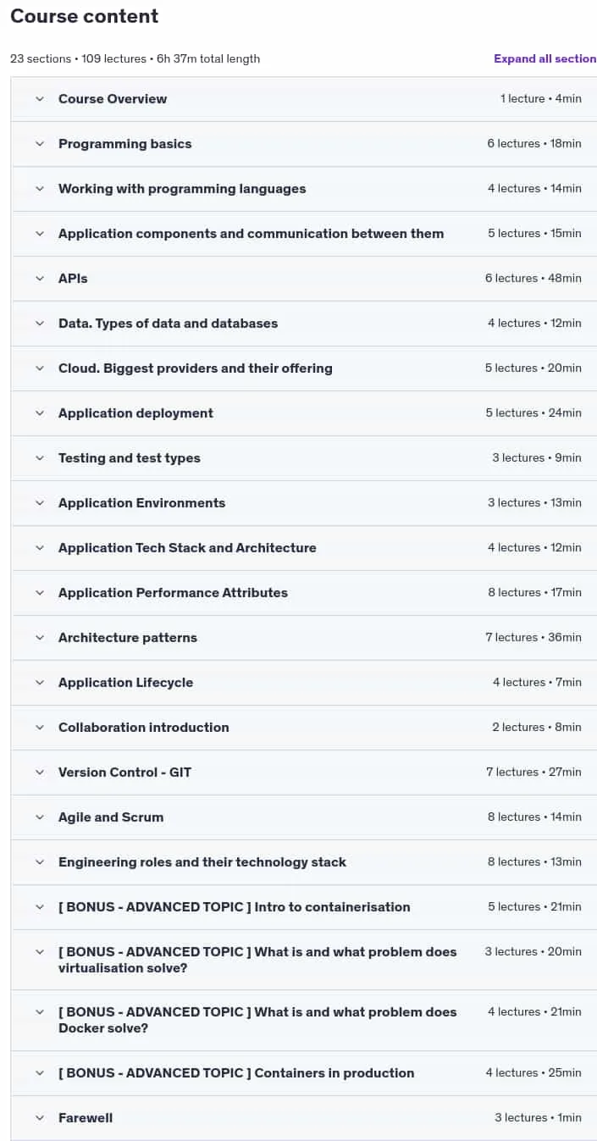Viewport: 597px width, 1141px height.
Task: Click the chevron next to Architecture patterns
Action: click(39, 638)
